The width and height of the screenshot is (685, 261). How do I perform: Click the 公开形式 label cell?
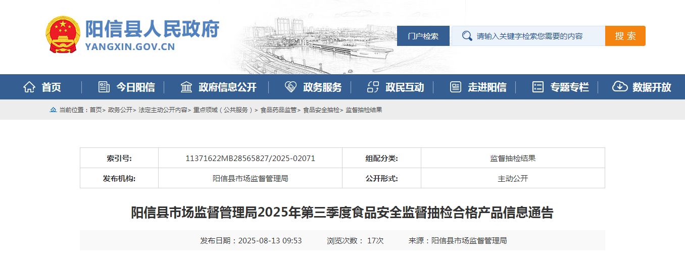click(382, 178)
